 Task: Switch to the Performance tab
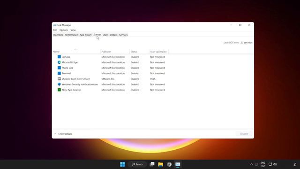pos(71,35)
